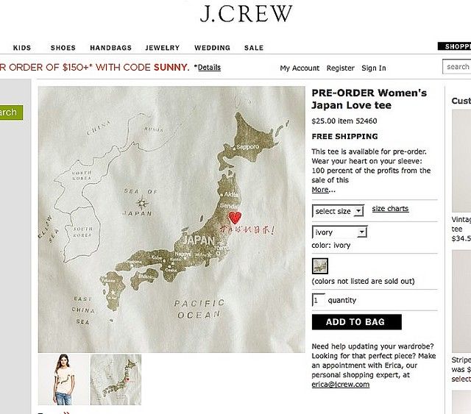Click the J.CREW logo
471x414 pixels.
coord(246,14)
